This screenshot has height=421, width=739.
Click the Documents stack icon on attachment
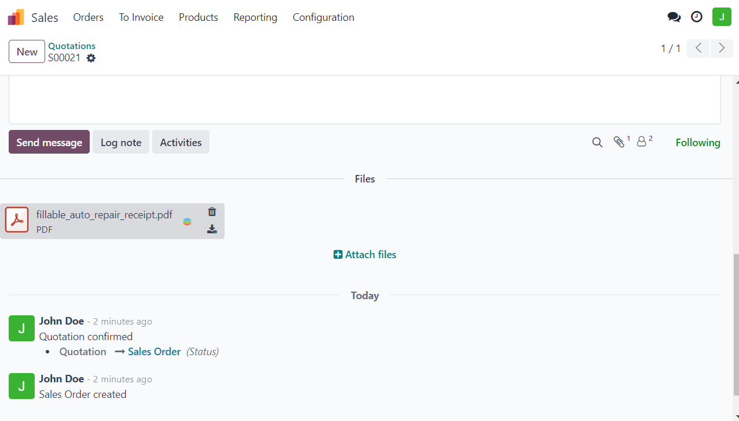pyautogui.click(x=187, y=221)
